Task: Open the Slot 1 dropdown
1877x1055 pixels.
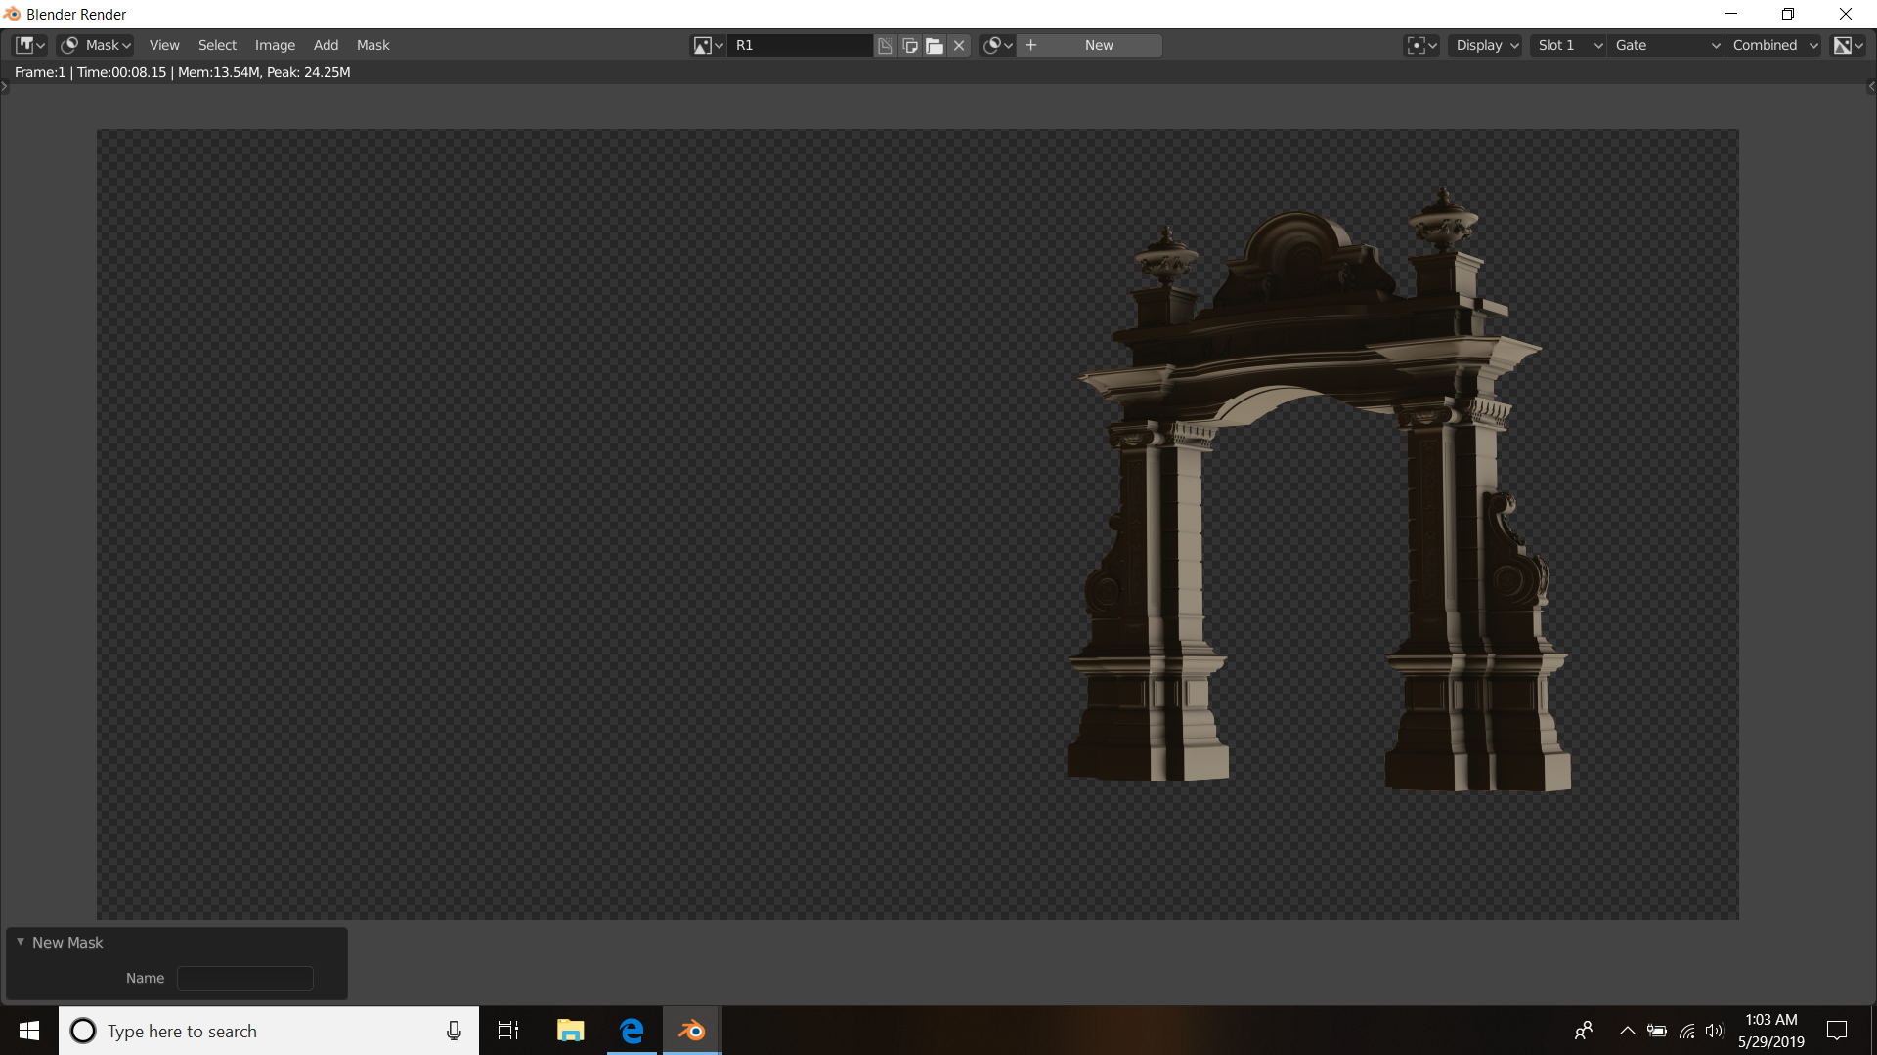Action: (1567, 45)
